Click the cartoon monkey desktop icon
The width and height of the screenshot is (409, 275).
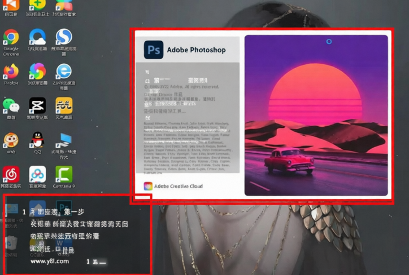click(11, 140)
